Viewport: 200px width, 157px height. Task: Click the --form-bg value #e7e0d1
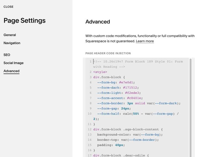[126, 83]
